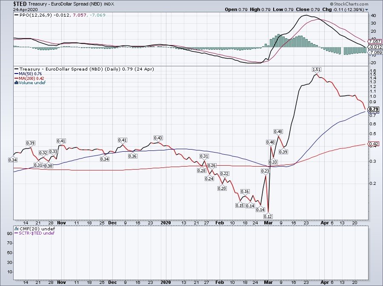The width and height of the screenshot is (383, 286).
Task: Click the 0.40 price marker
Action: [270, 142]
